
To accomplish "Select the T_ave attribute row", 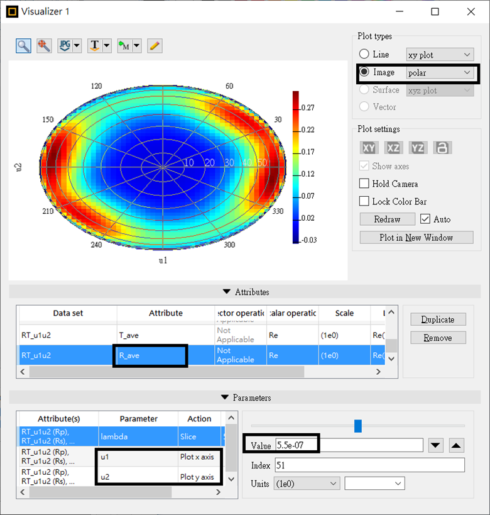I will (x=202, y=335).
